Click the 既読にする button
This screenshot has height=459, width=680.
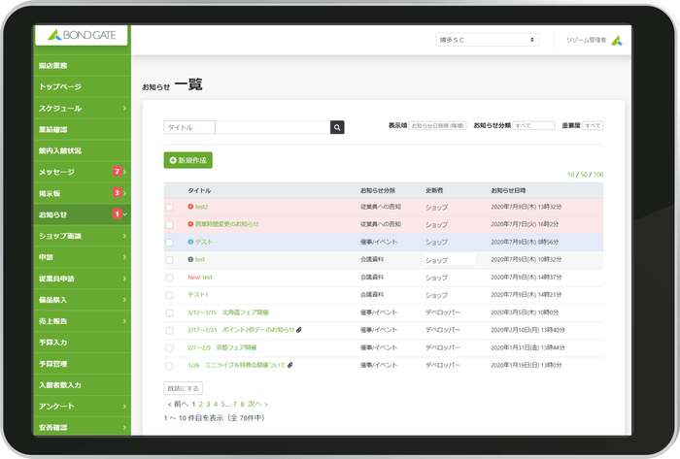pyautogui.click(x=184, y=387)
